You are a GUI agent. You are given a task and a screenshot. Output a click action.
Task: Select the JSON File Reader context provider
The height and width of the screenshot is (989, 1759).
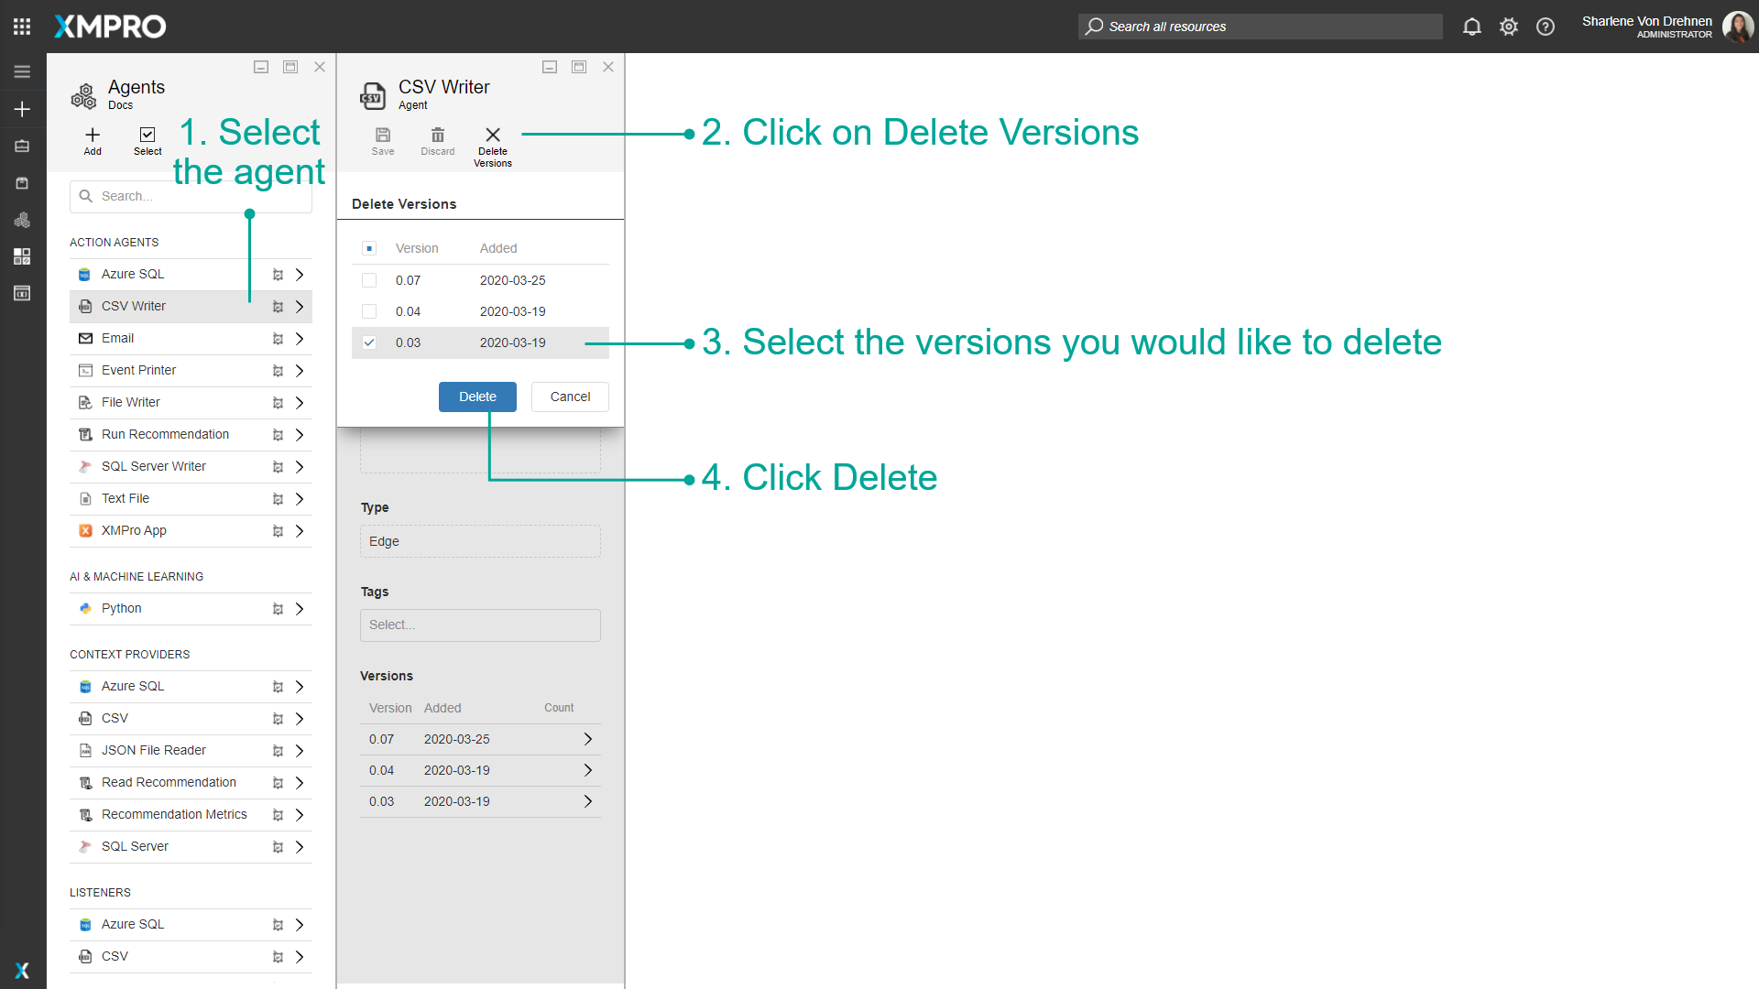click(191, 750)
